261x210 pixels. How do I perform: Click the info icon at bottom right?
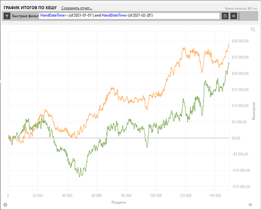tap(250, 205)
